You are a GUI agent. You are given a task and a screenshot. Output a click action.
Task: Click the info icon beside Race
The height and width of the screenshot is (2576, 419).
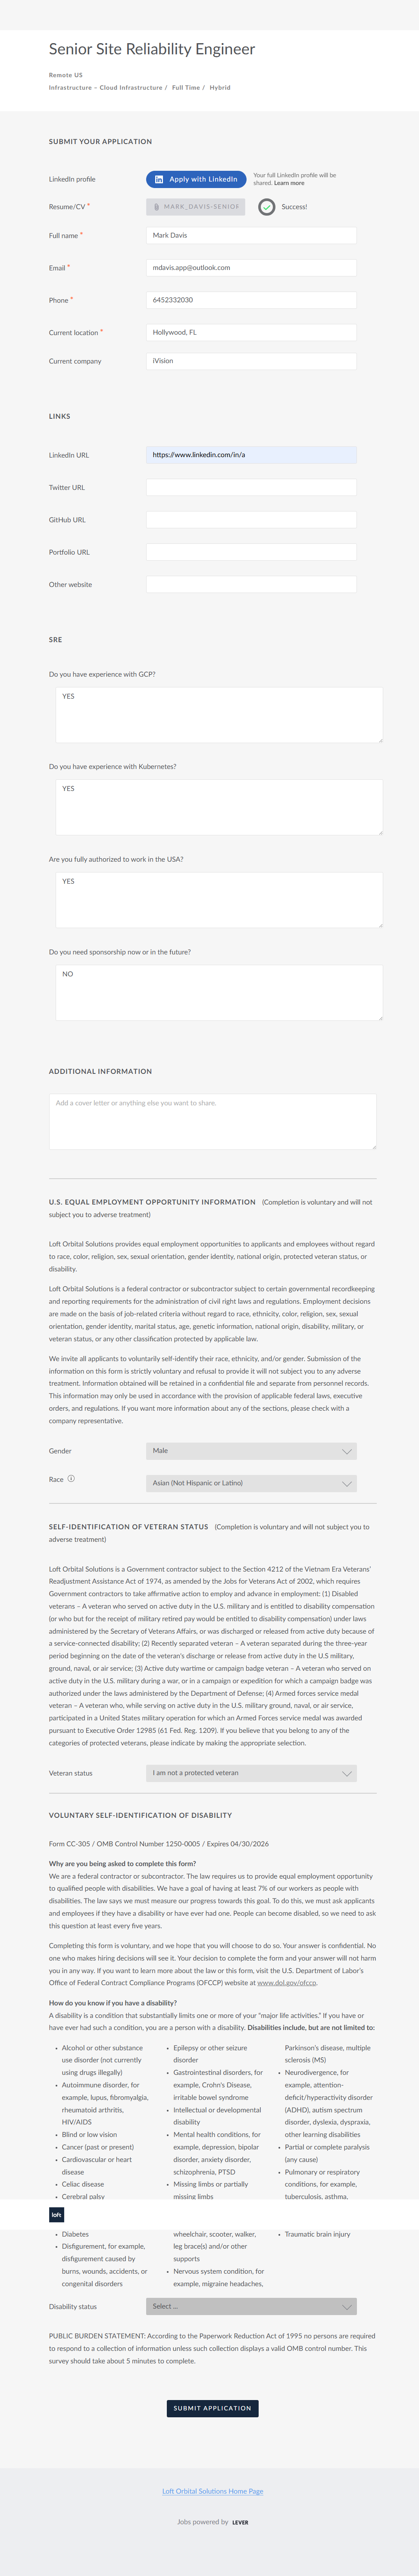pyautogui.click(x=71, y=1478)
